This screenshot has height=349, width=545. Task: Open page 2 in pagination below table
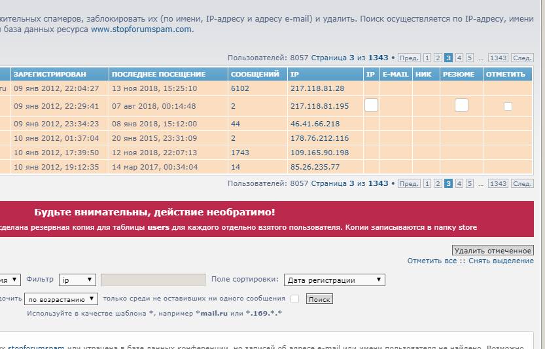pos(438,183)
